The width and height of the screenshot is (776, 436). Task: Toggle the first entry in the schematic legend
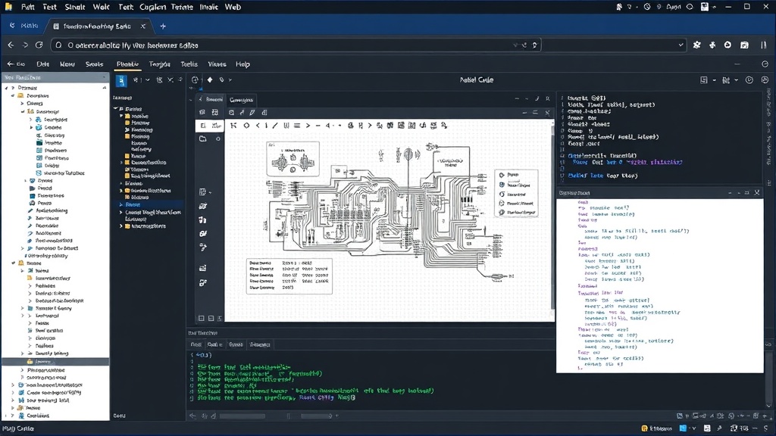(x=508, y=175)
